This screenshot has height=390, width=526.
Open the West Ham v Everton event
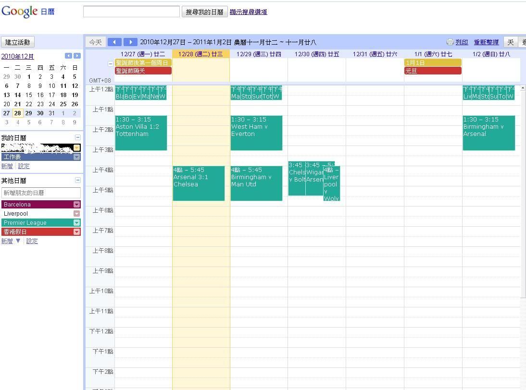tap(256, 133)
